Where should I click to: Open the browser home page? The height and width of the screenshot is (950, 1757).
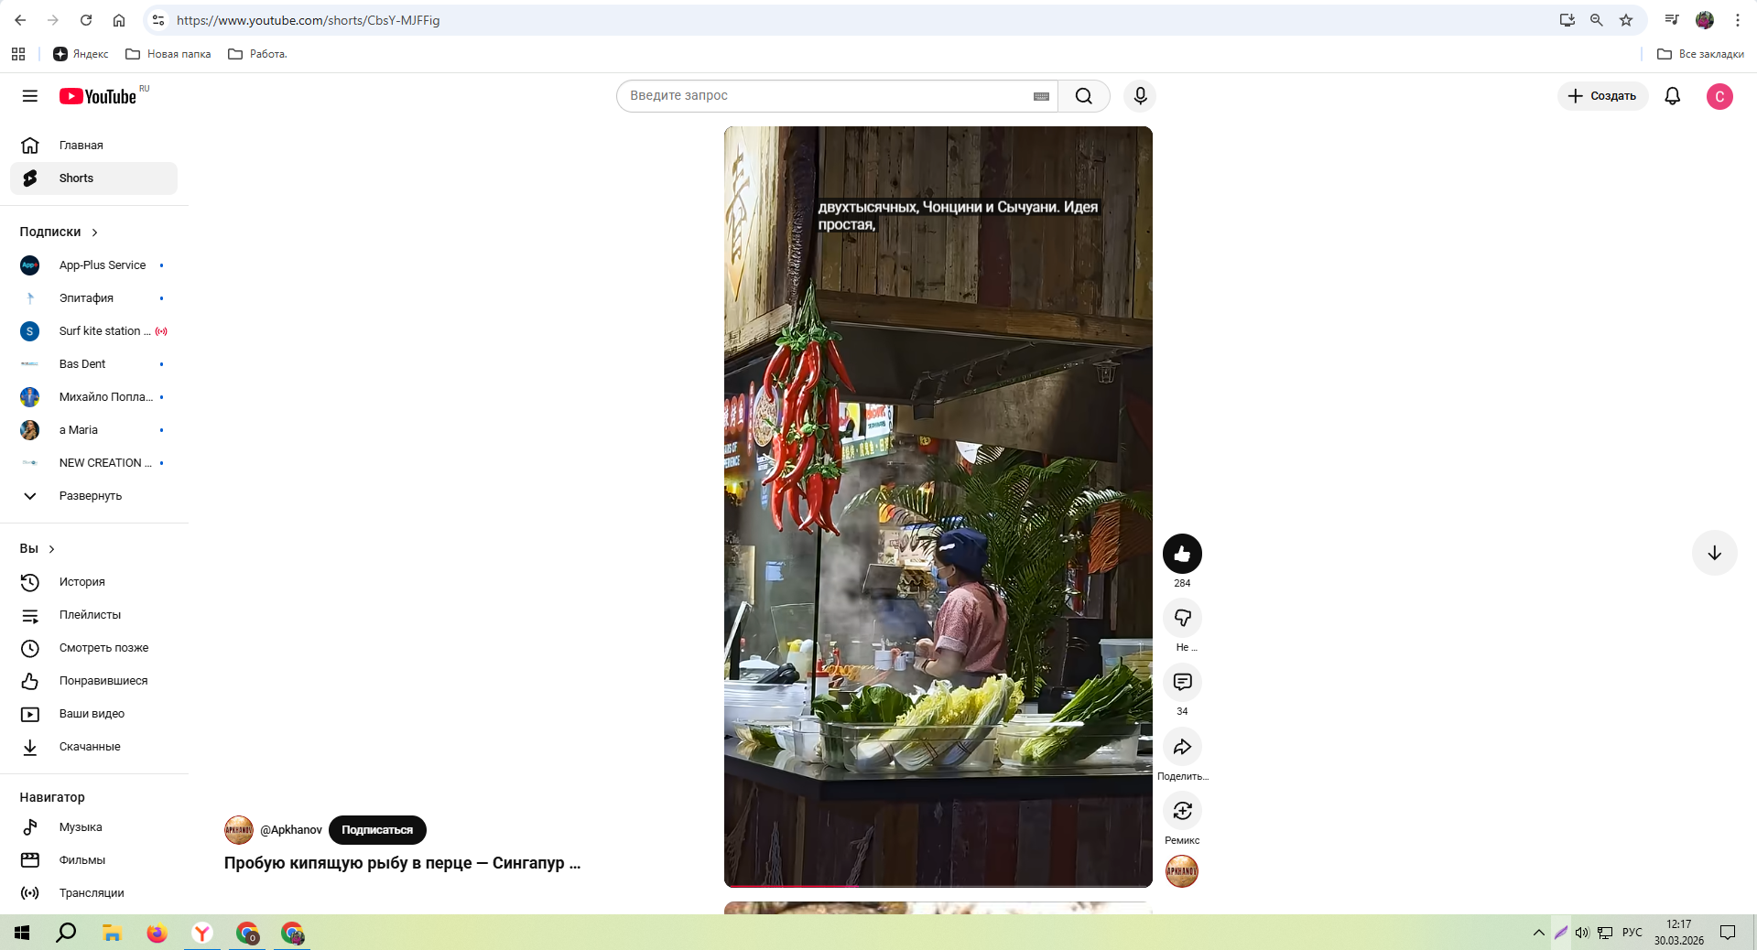click(119, 20)
